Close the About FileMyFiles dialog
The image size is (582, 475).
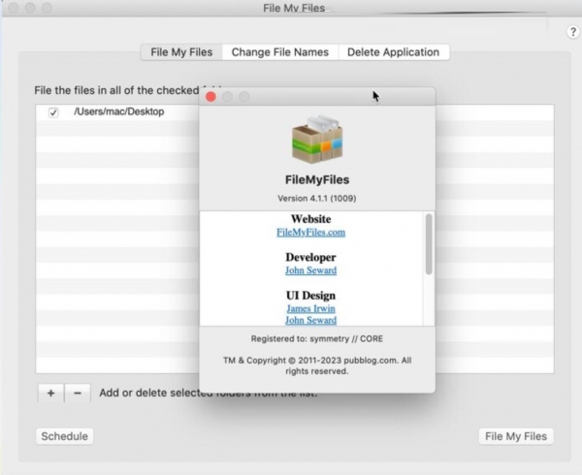click(210, 97)
